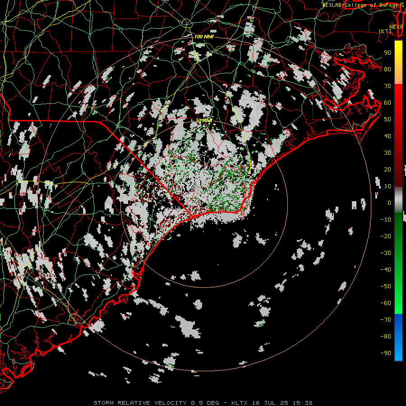Screen dimensions: 406x406
Task: Click the 10 value on the velocity scale
Action: pyautogui.click(x=388, y=186)
